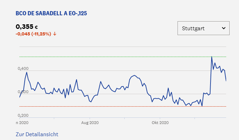Click the chevron arrow in exchange selector
The image size is (239, 140).
click(223, 28)
